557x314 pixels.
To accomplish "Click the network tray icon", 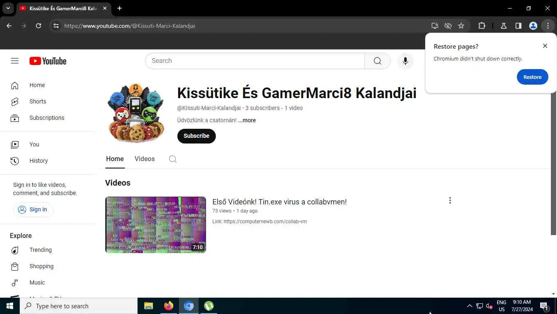I will (x=480, y=306).
